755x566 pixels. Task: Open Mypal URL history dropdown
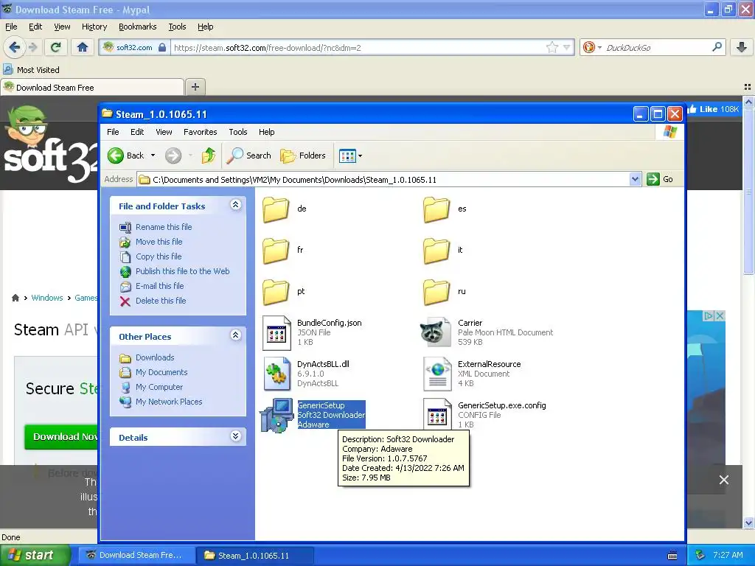567,47
